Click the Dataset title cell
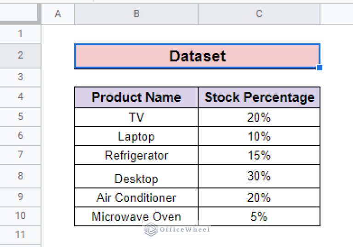 tap(197, 56)
